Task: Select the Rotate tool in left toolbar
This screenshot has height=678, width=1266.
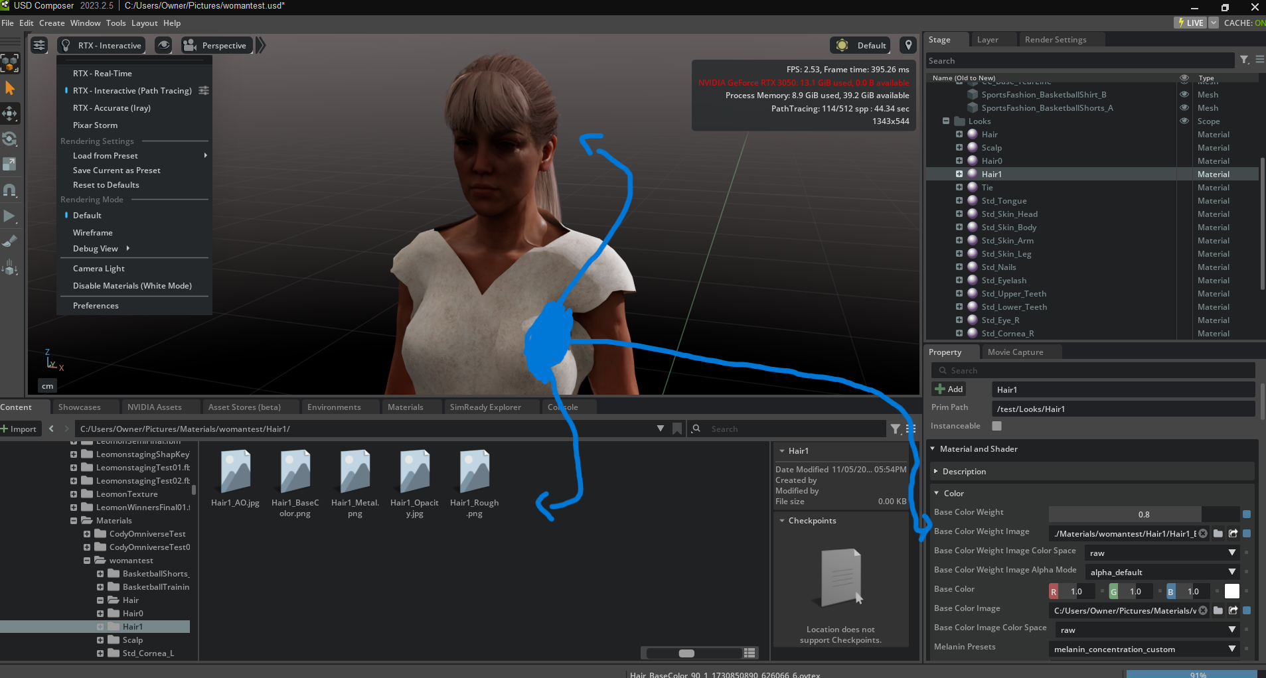Action: [x=10, y=139]
